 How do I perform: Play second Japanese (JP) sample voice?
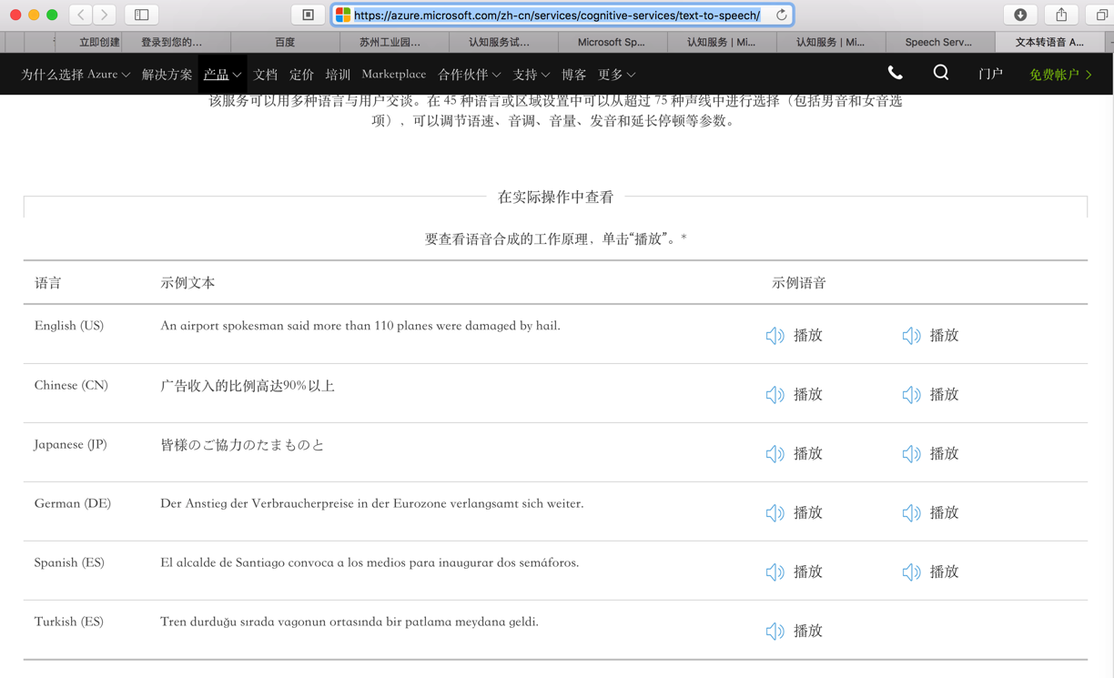(930, 453)
